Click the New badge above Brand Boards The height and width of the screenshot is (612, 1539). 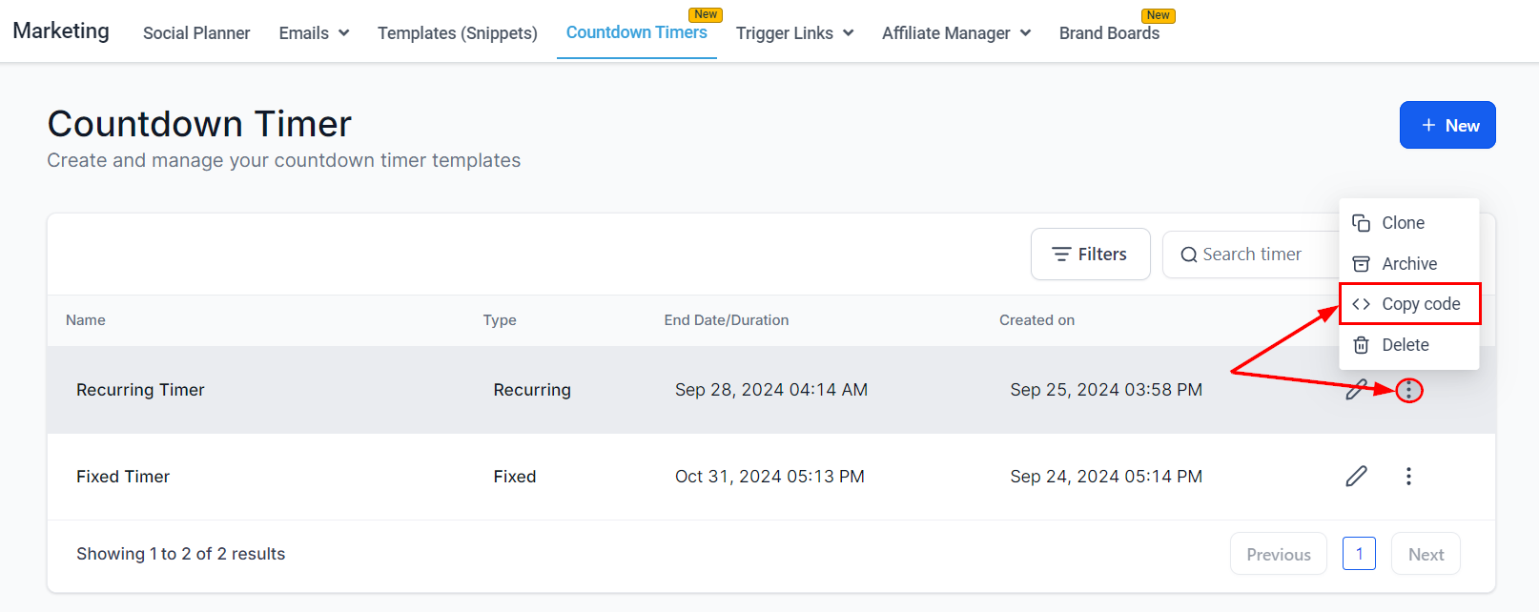[x=1159, y=15]
